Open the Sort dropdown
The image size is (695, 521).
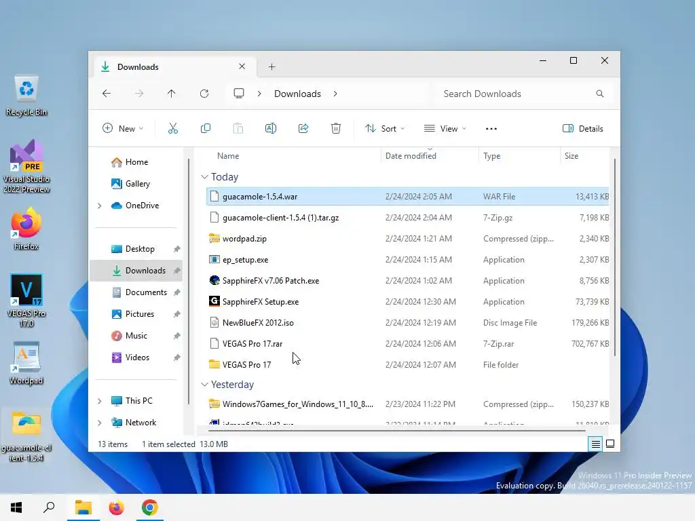pyautogui.click(x=385, y=128)
